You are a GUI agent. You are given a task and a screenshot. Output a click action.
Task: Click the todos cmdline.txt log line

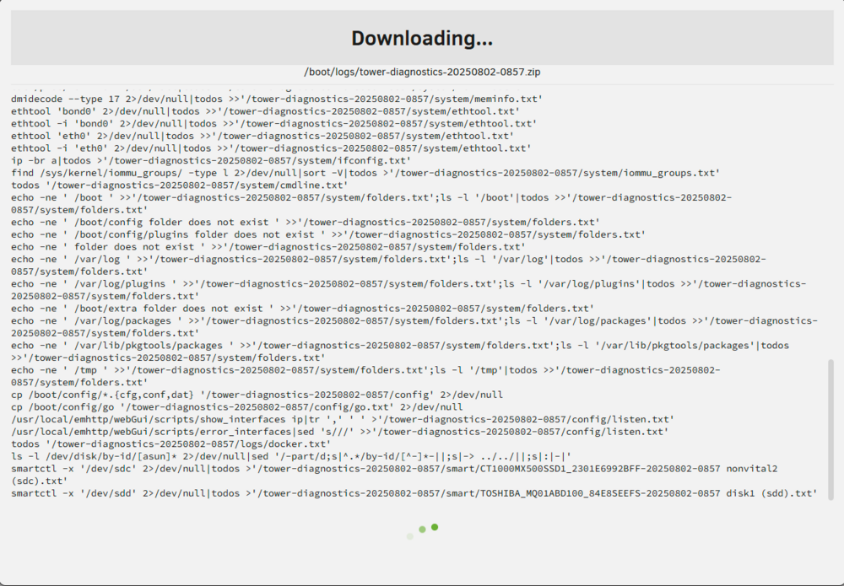(x=180, y=185)
